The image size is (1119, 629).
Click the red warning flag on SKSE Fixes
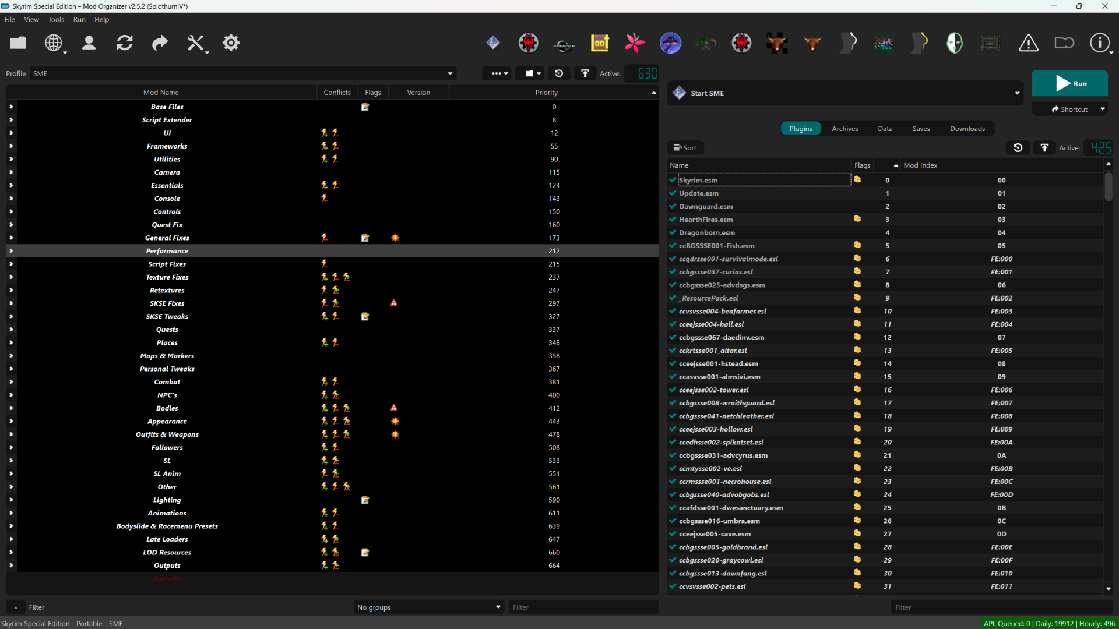(x=394, y=303)
